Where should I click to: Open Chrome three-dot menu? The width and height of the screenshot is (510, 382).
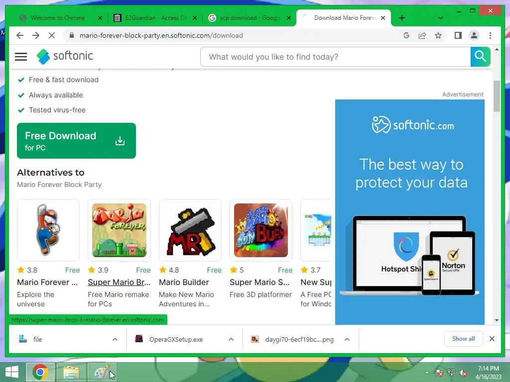coord(490,35)
